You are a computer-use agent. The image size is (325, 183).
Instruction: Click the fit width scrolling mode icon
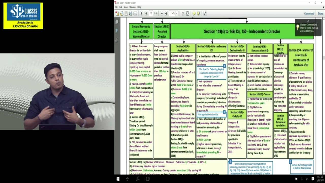point(183,13)
